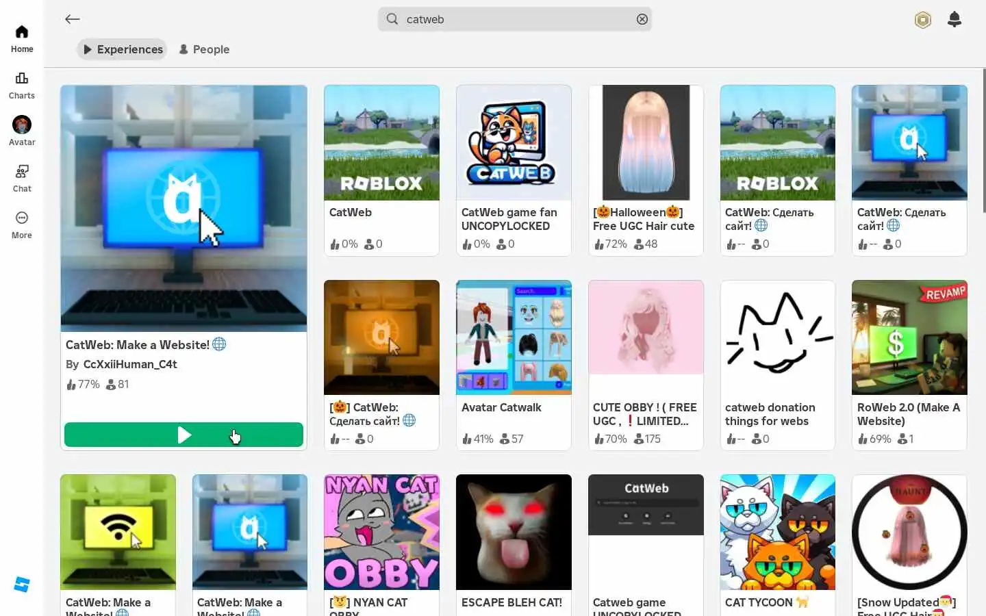The width and height of the screenshot is (986, 616).
Task: Click the search magnifier icon
Action: pos(392,19)
